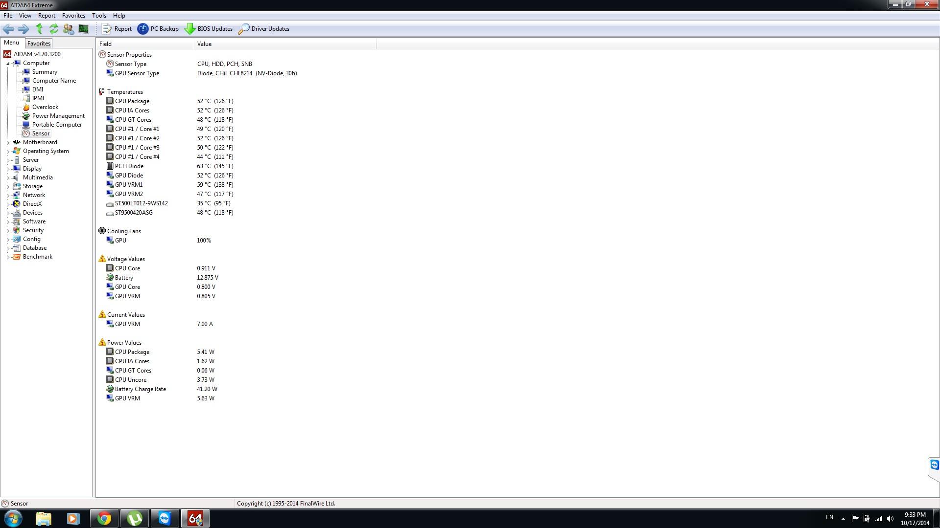Collapse the Computer tree node

[8, 64]
